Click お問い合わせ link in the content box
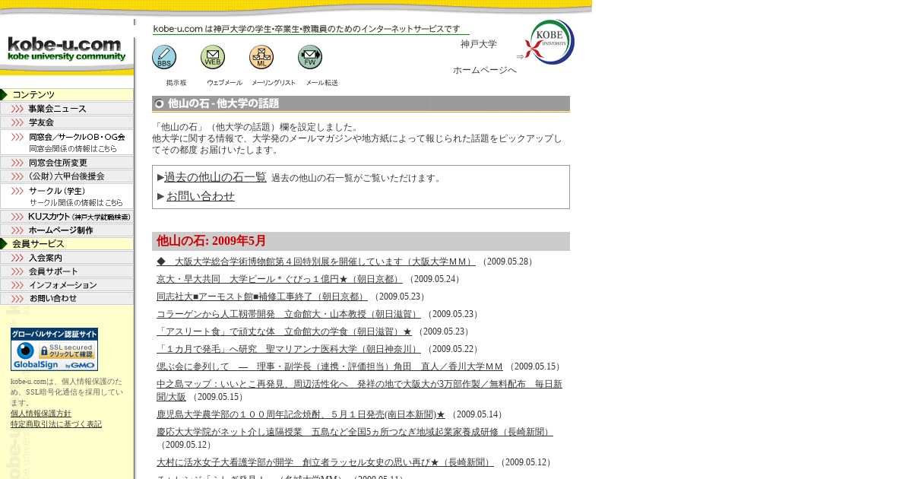 click(201, 196)
